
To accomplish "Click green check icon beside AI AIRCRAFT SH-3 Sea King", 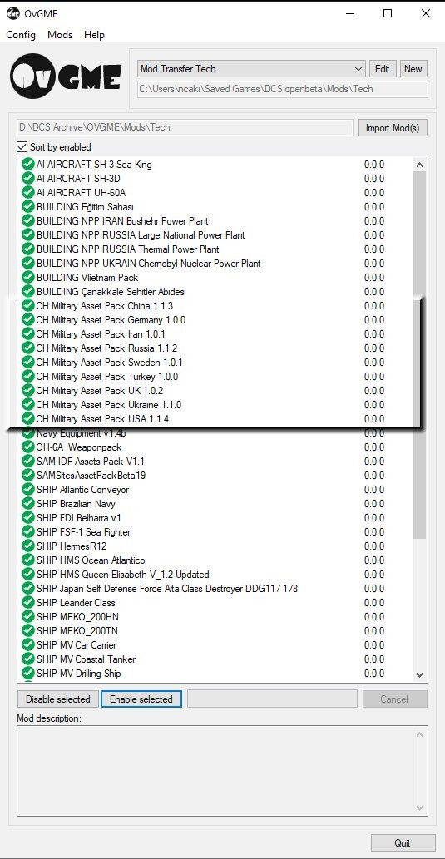I will 27,165.
